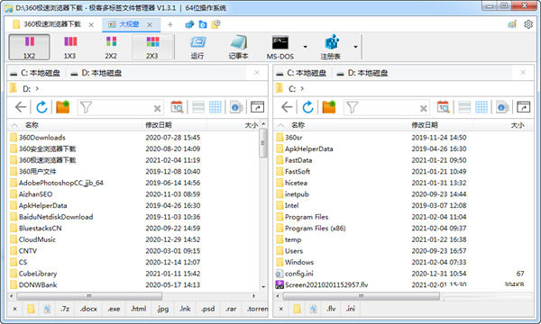Select the 1X3 pane layout

click(70, 47)
